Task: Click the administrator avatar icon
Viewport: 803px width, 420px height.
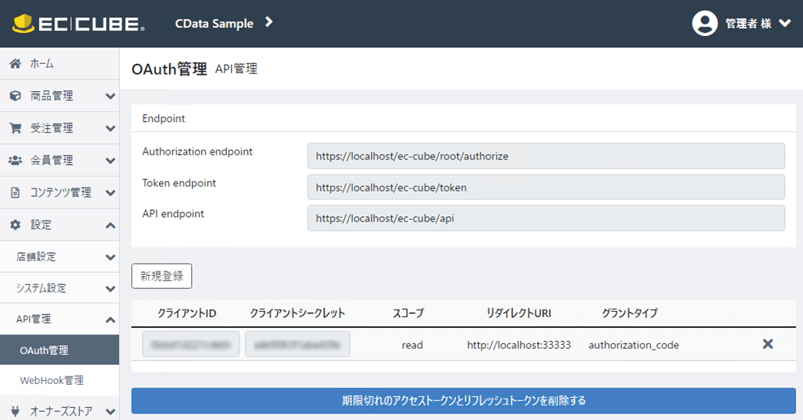Action: click(705, 23)
